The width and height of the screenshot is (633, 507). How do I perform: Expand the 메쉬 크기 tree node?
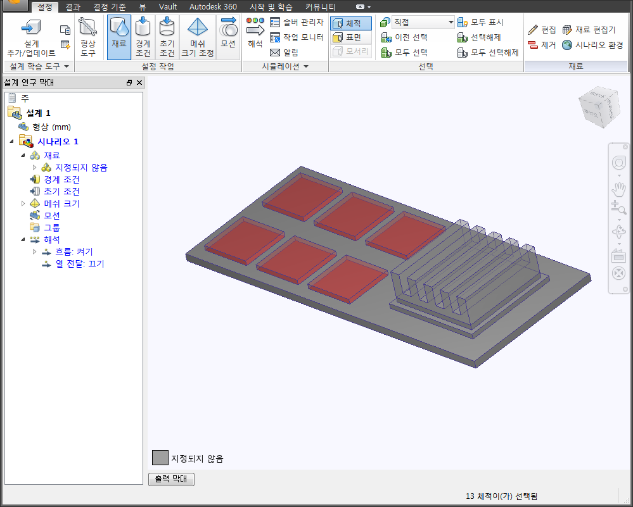tap(23, 203)
